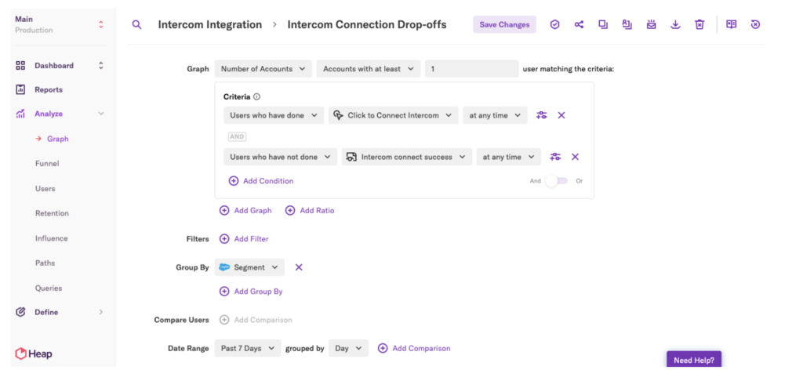Click the Define icon in sidebar
The width and height of the screenshot is (803, 377).
20,312
